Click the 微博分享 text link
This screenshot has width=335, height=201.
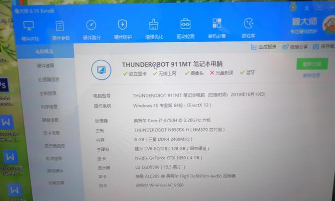point(299,47)
